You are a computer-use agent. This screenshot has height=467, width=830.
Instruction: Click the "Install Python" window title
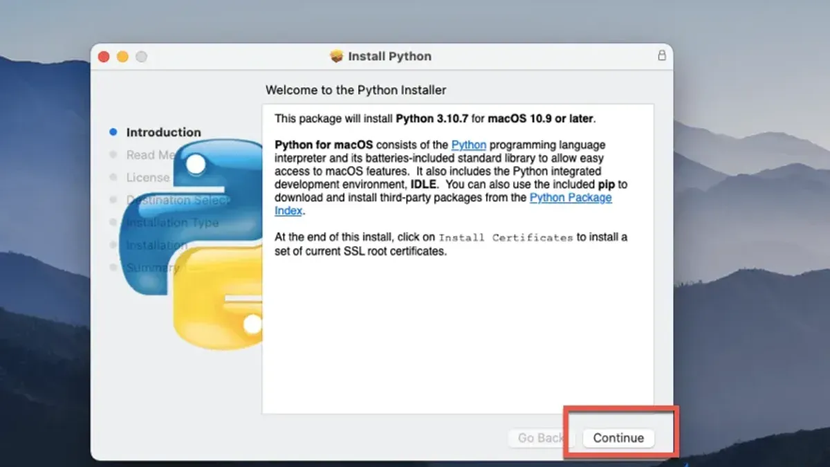pos(390,56)
